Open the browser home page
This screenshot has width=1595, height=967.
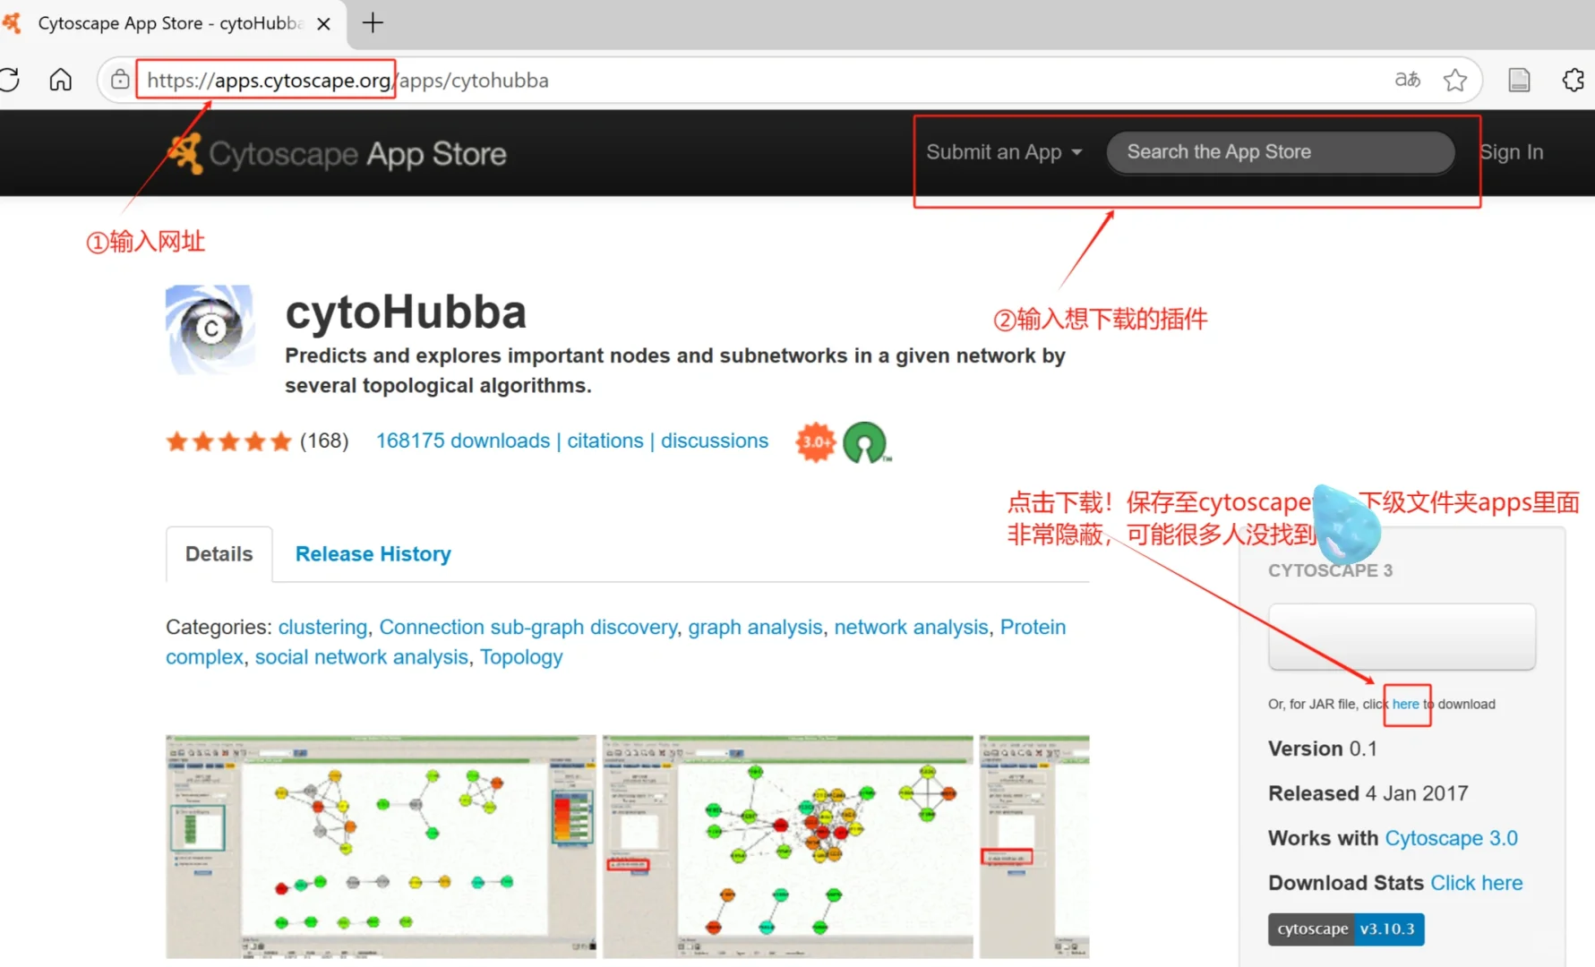[x=60, y=80]
